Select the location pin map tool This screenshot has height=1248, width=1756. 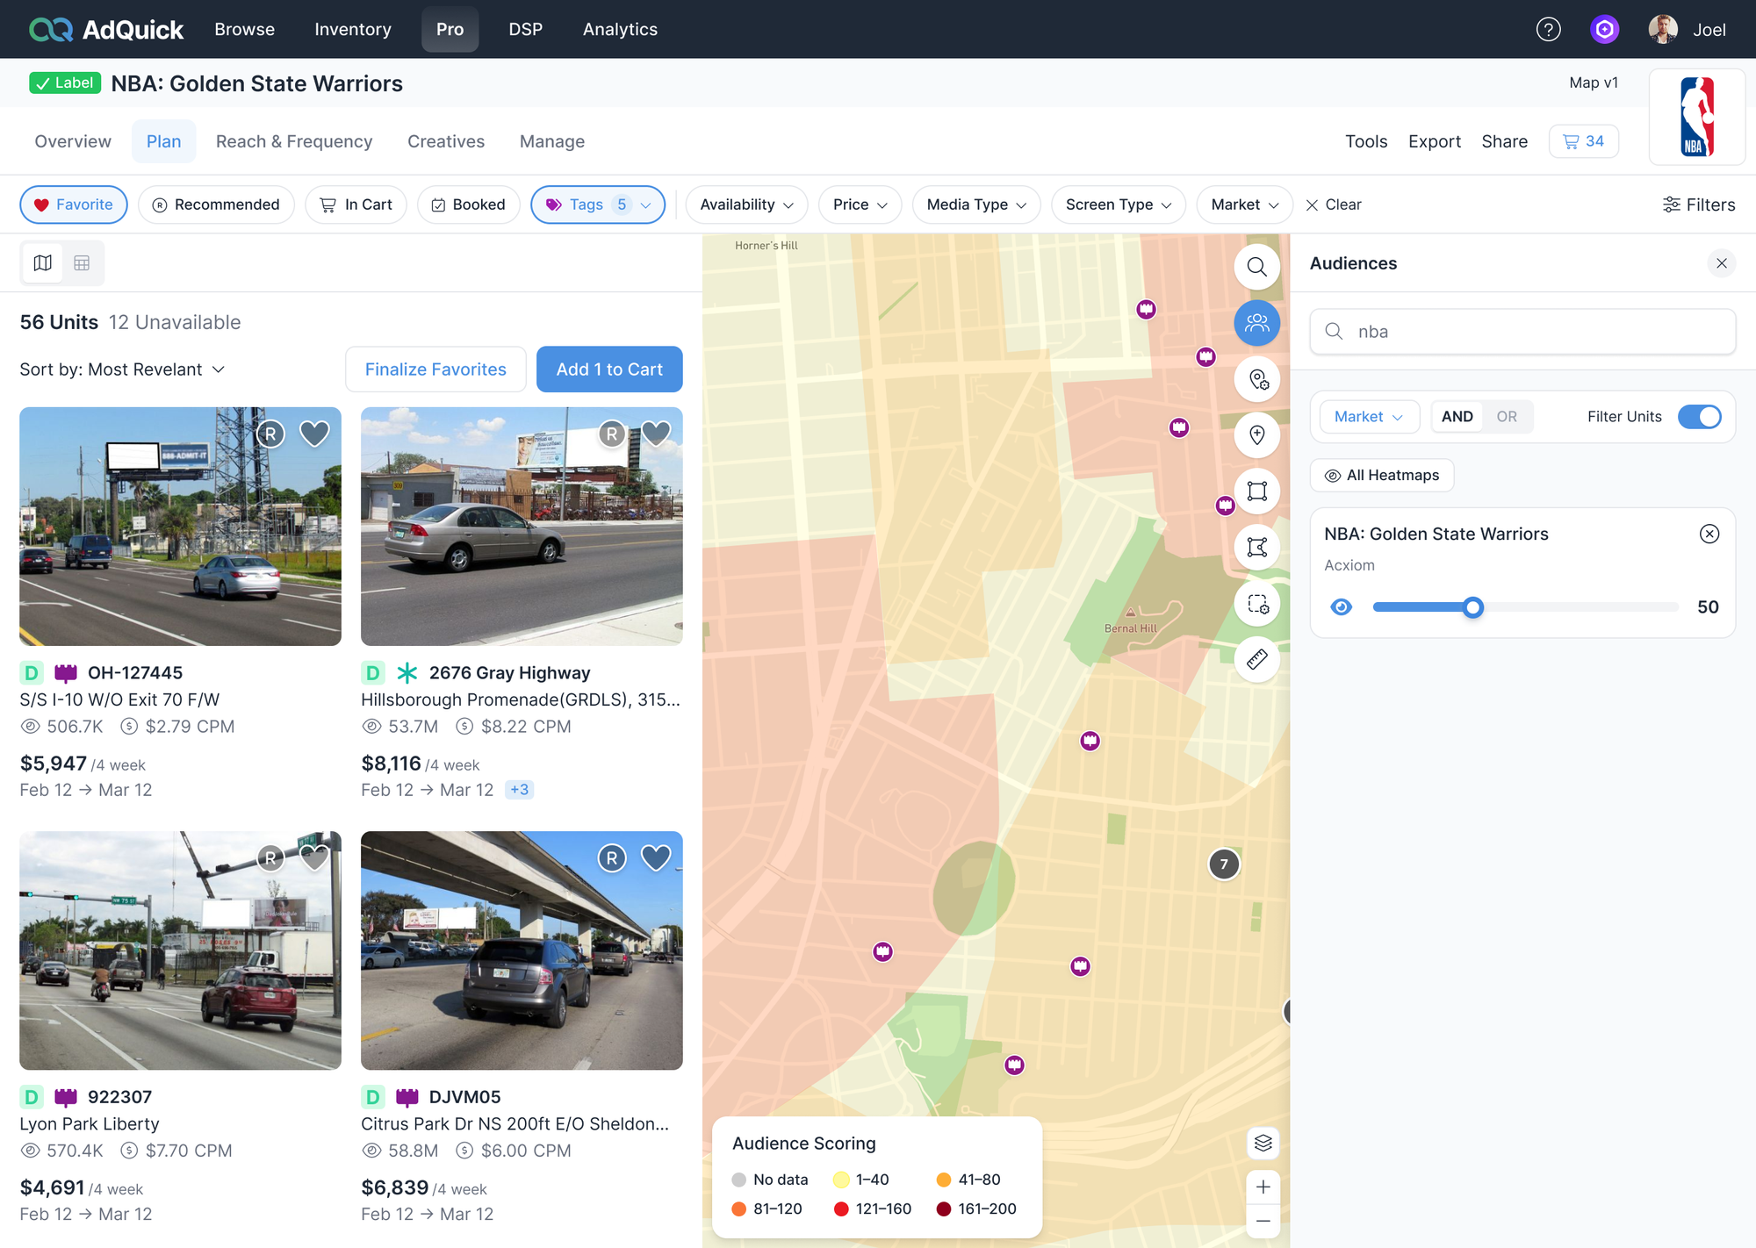1256,435
